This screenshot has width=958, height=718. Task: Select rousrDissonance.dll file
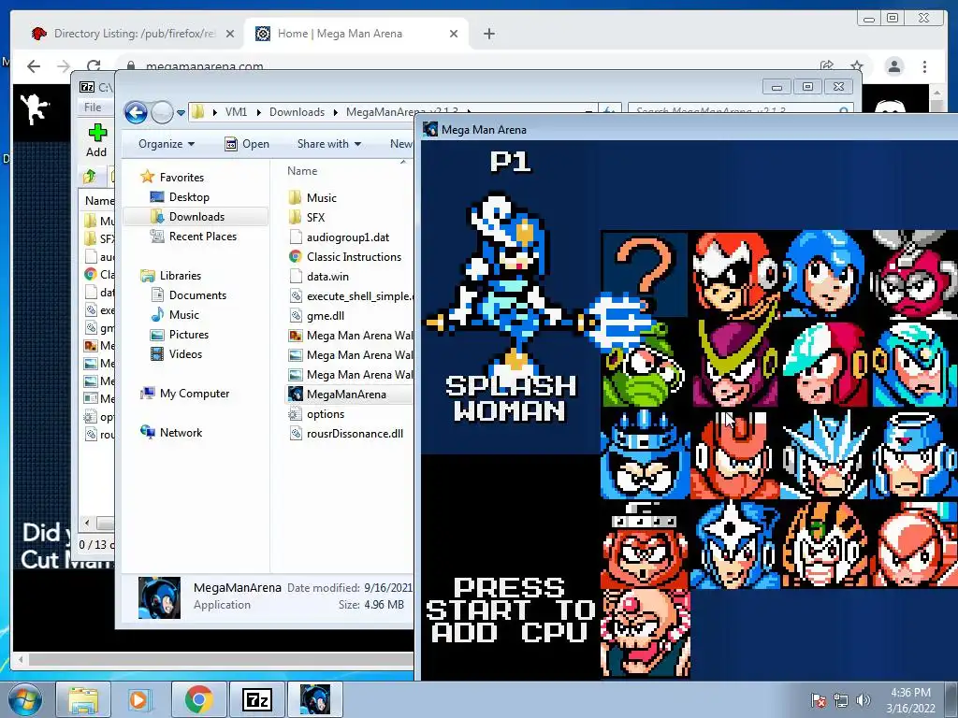tap(355, 434)
